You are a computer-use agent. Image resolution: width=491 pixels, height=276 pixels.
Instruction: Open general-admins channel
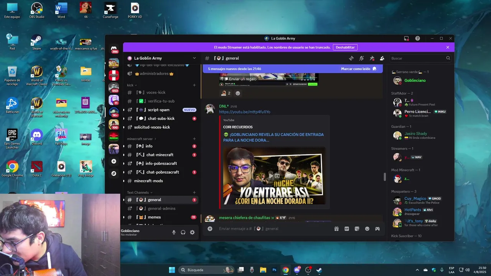(x=161, y=209)
